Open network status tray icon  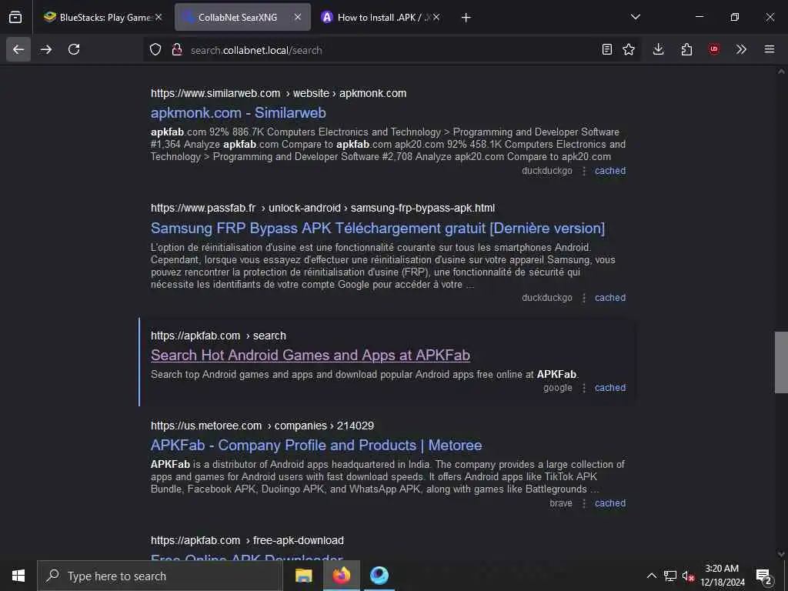pyautogui.click(x=670, y=576)
